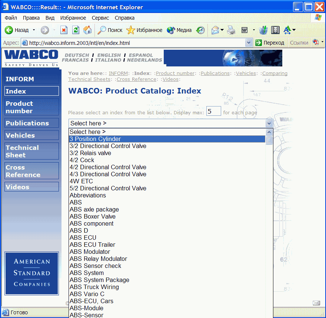Open the Справка menu
326x318 pixels.
point(124,18)
